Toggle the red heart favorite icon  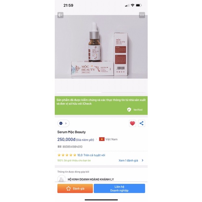(x=132, y=123)
